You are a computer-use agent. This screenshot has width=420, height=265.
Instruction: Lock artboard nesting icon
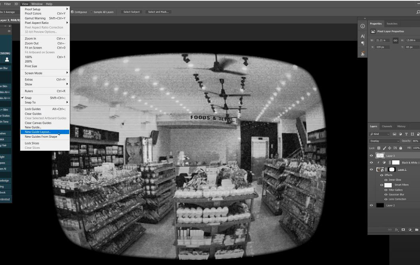[x=395, y=148]
